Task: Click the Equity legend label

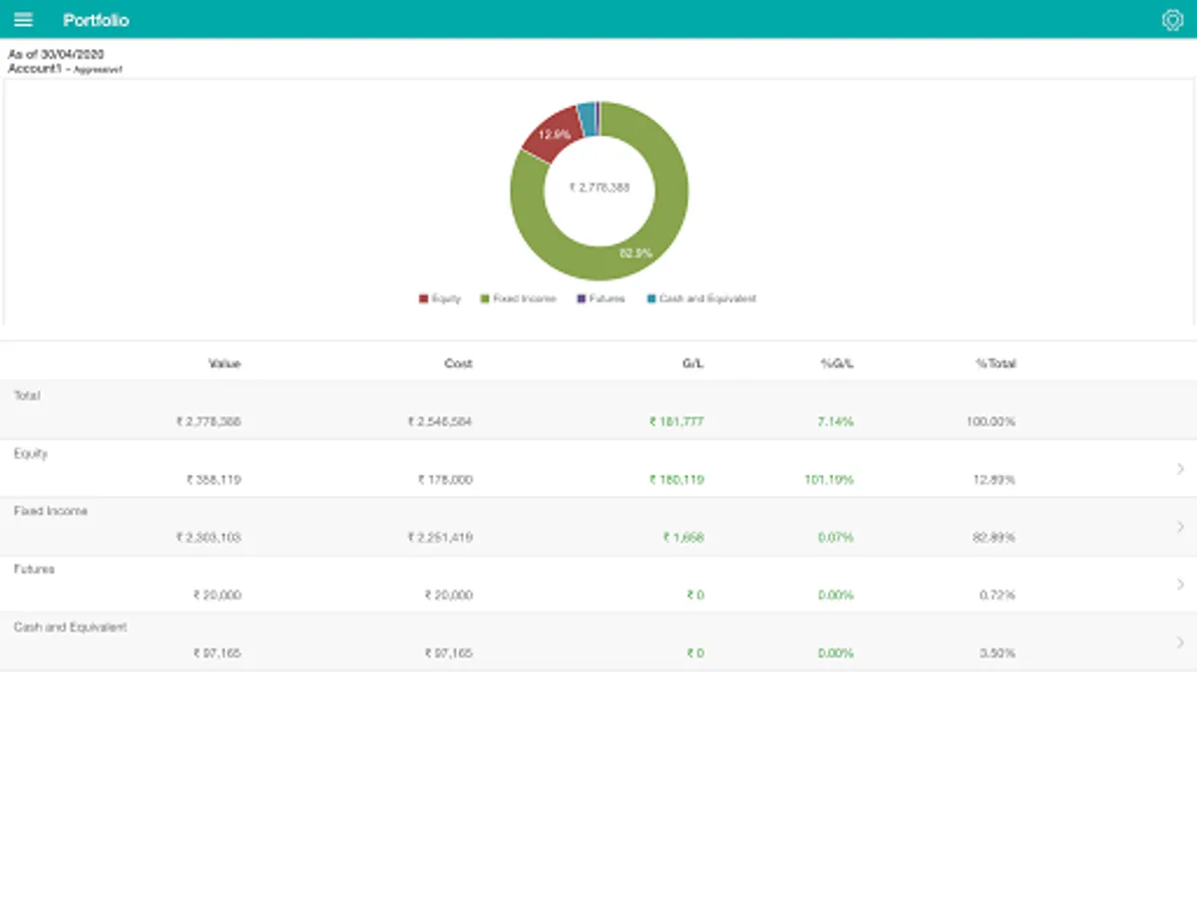Action: coord(446,298)
